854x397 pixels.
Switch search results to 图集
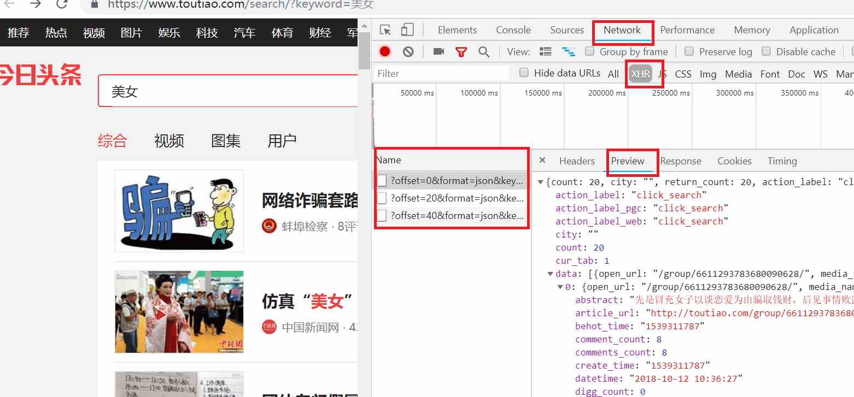pyautogui.click(x=226, y=141)
